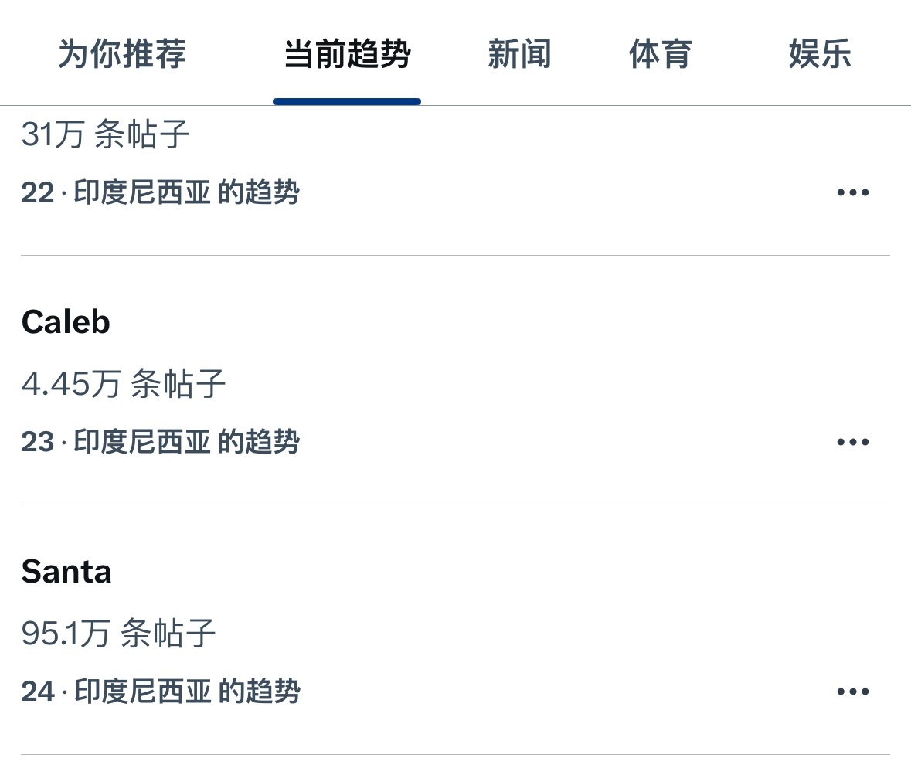Click 印度尼西亚 的趋势 label under Caleb
The height and width of the screenshot is (768, 911).
click(x=186, y=443)
